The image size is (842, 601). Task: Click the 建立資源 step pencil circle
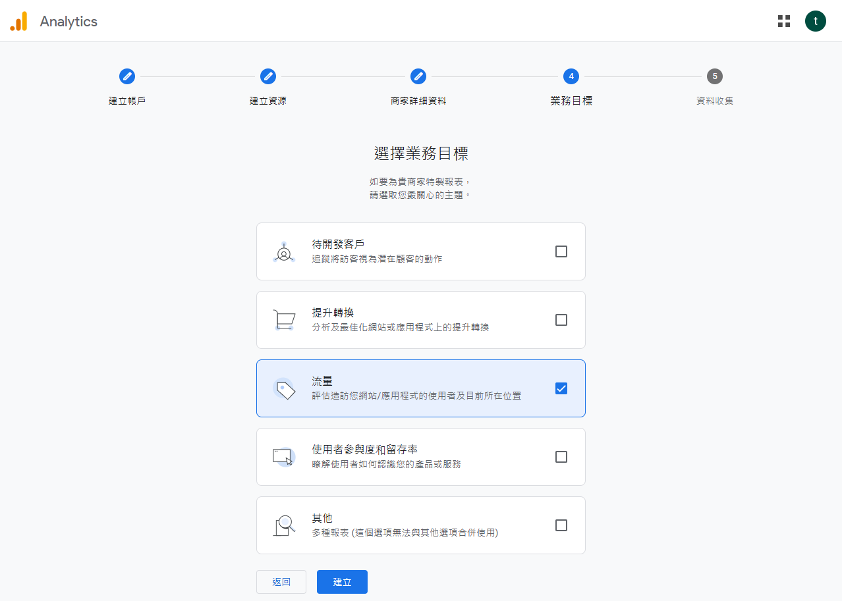point(268,76)
